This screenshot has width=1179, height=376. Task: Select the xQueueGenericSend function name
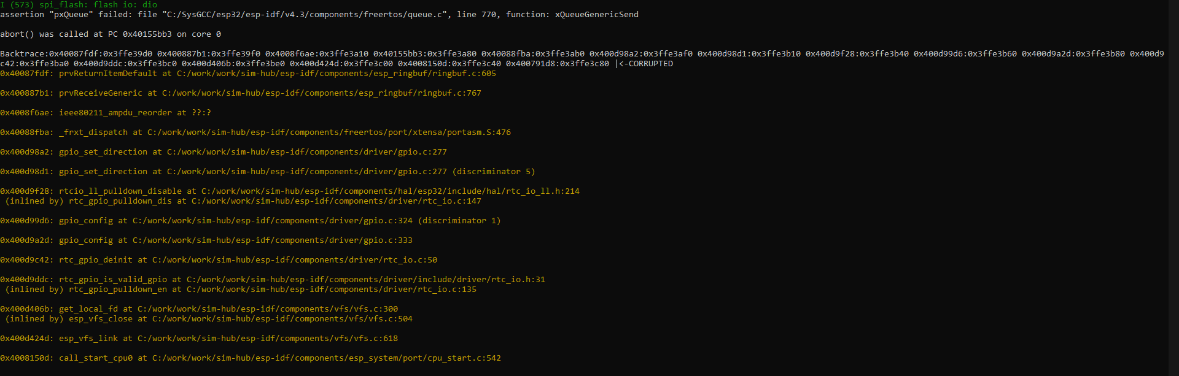click(596, 15)
